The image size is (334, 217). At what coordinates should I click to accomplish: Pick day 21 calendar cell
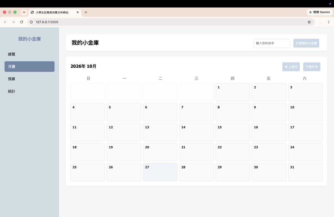(196, 152)
